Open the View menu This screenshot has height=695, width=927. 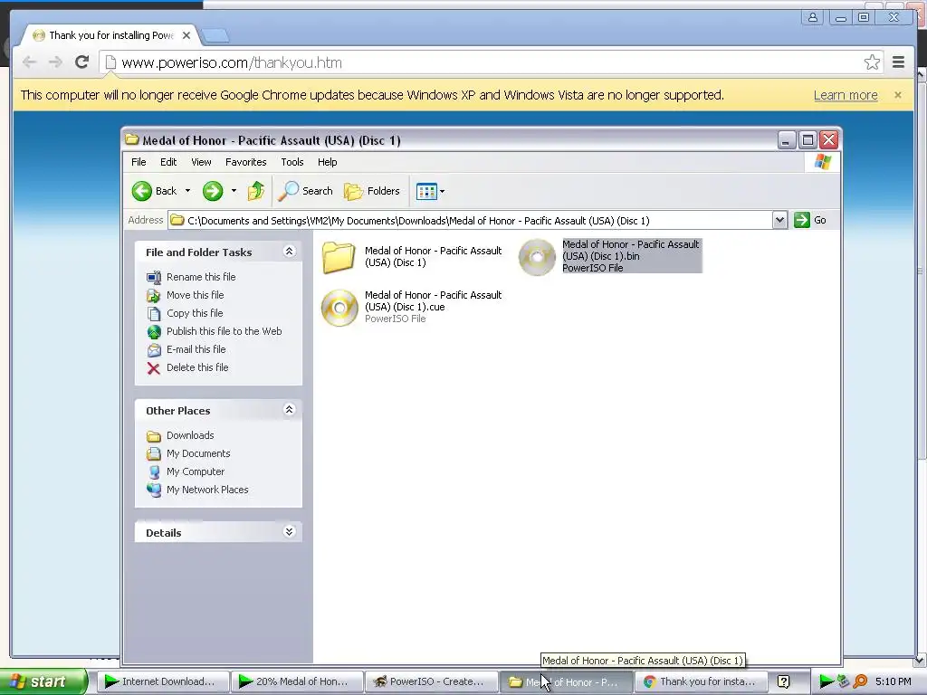[x=201, y=162]
